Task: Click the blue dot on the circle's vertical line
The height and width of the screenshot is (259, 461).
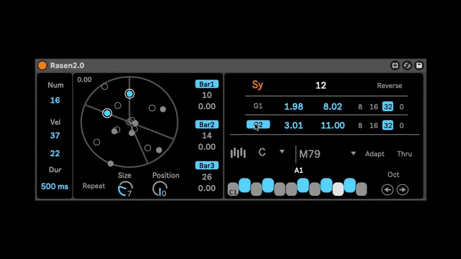Action: coord(130,94)
